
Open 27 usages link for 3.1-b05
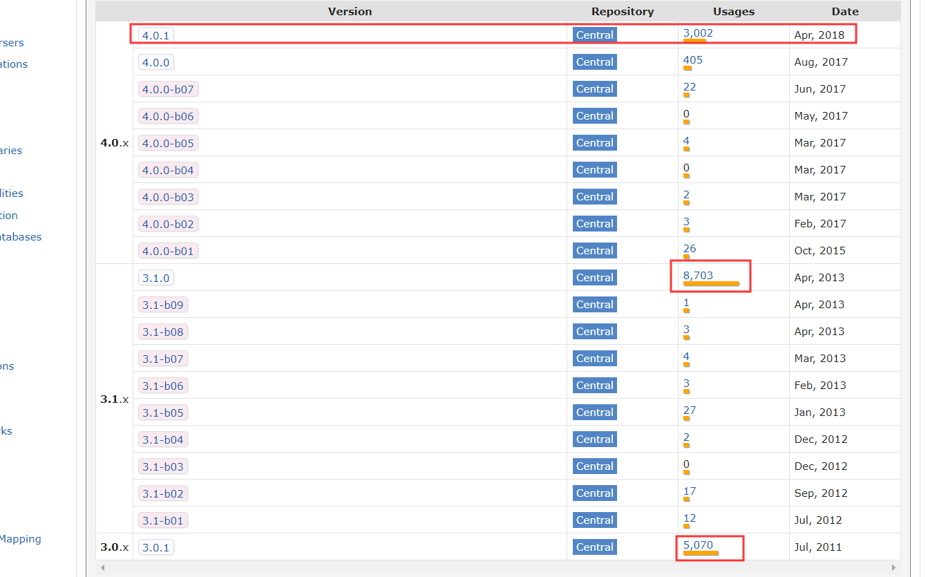pyautogui.click(x=690, y=410)
